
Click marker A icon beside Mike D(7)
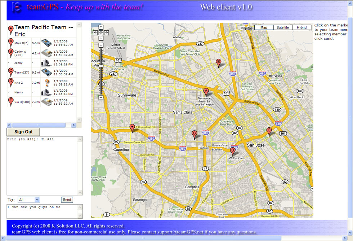10,43
